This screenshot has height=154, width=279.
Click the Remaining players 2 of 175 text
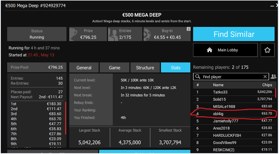[221, 67]
